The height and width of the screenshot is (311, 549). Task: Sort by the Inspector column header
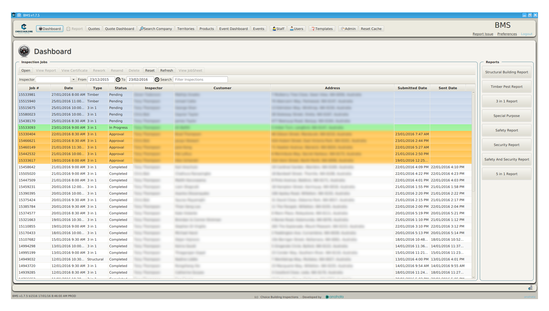coord(154,88)
